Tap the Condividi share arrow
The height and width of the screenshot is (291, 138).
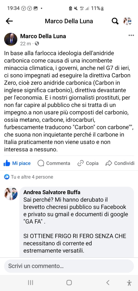click(109, 163)
